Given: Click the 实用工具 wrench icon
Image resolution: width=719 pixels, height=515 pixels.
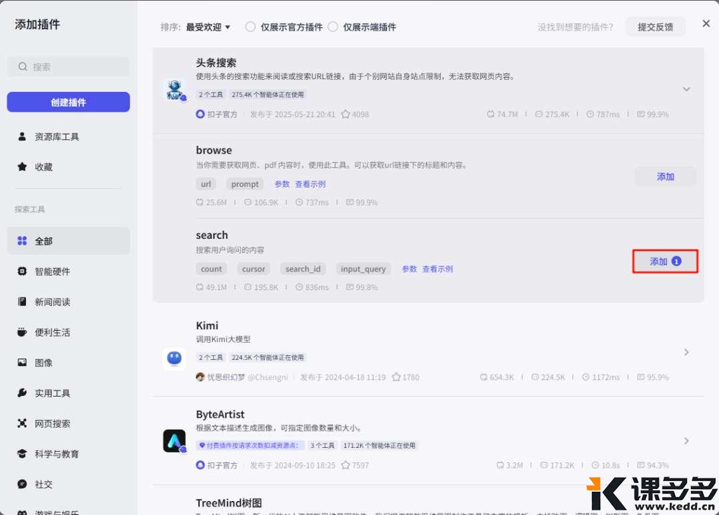Looking at the screenshot, I should [22, 393].
